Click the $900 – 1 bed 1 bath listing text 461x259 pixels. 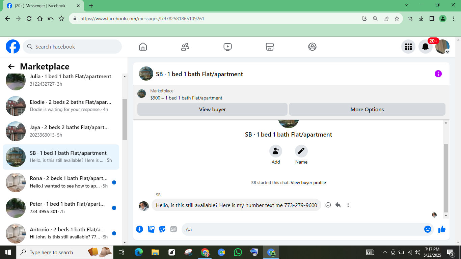pos(186,98)
